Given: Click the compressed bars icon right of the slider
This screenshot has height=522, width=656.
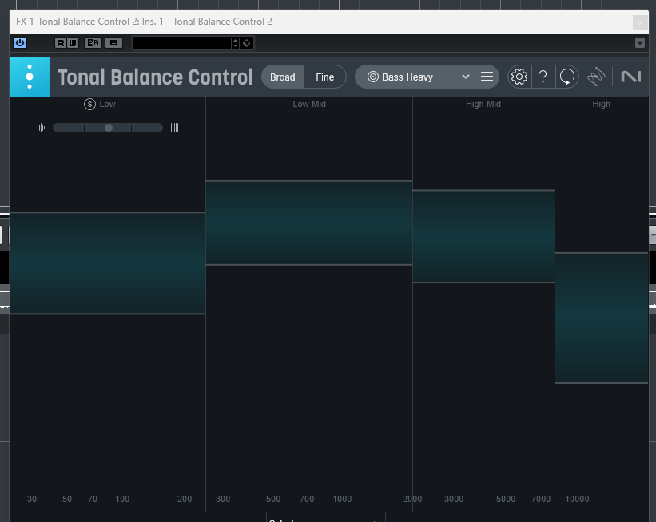Looking at the screenshot, I should [x=174, y=128].
